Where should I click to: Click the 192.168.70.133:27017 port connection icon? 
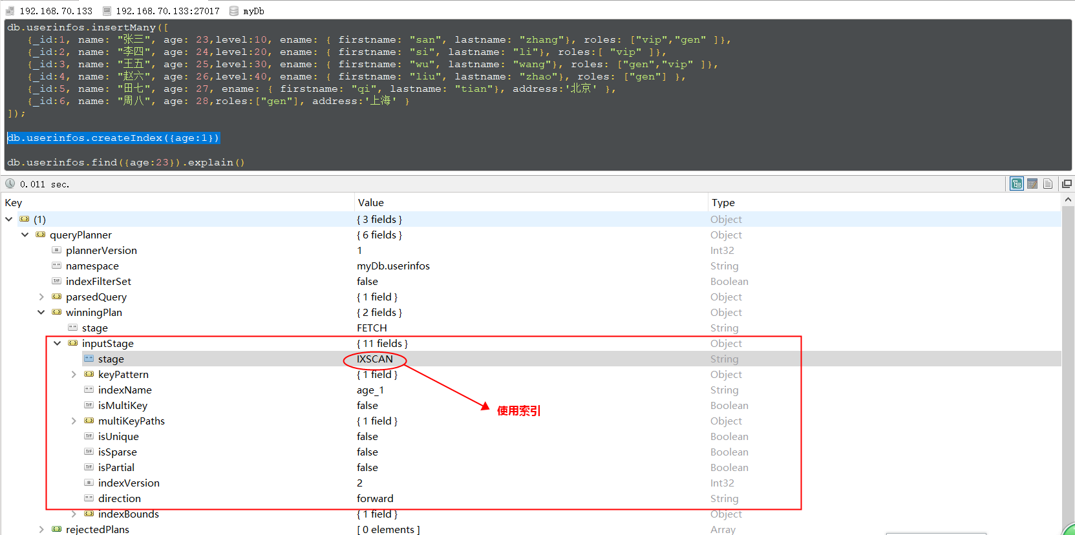(x=107, y=11)
